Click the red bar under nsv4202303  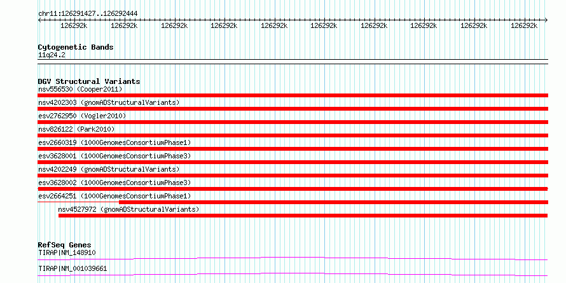293,109
